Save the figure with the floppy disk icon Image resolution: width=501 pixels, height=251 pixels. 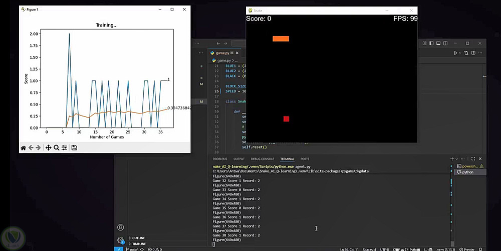[74, 147]
